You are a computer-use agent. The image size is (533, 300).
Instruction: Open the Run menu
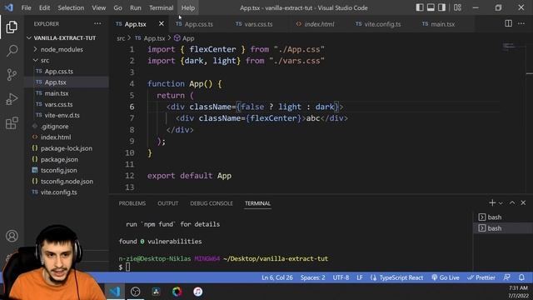pos(135,7)
